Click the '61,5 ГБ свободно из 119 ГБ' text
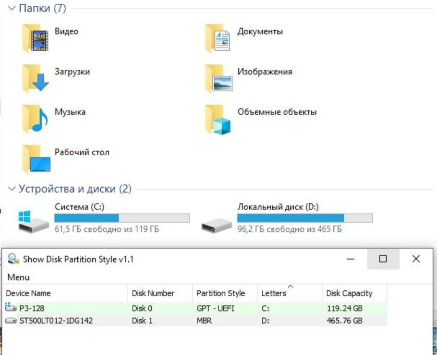Image resolution: width=437 pixels, height=355 pixels. [107, 229]
